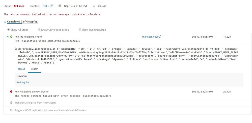Viewport: 252px width, 123px height.
Task: Click the external link icon beside HDFS
Action: point(51,6)
